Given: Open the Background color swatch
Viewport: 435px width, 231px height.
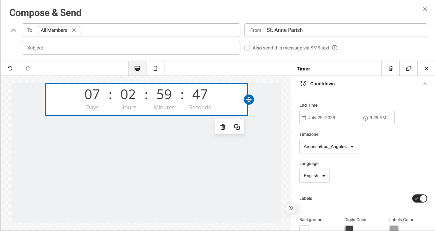Looking at the screenshot, I should coord(304,228).
